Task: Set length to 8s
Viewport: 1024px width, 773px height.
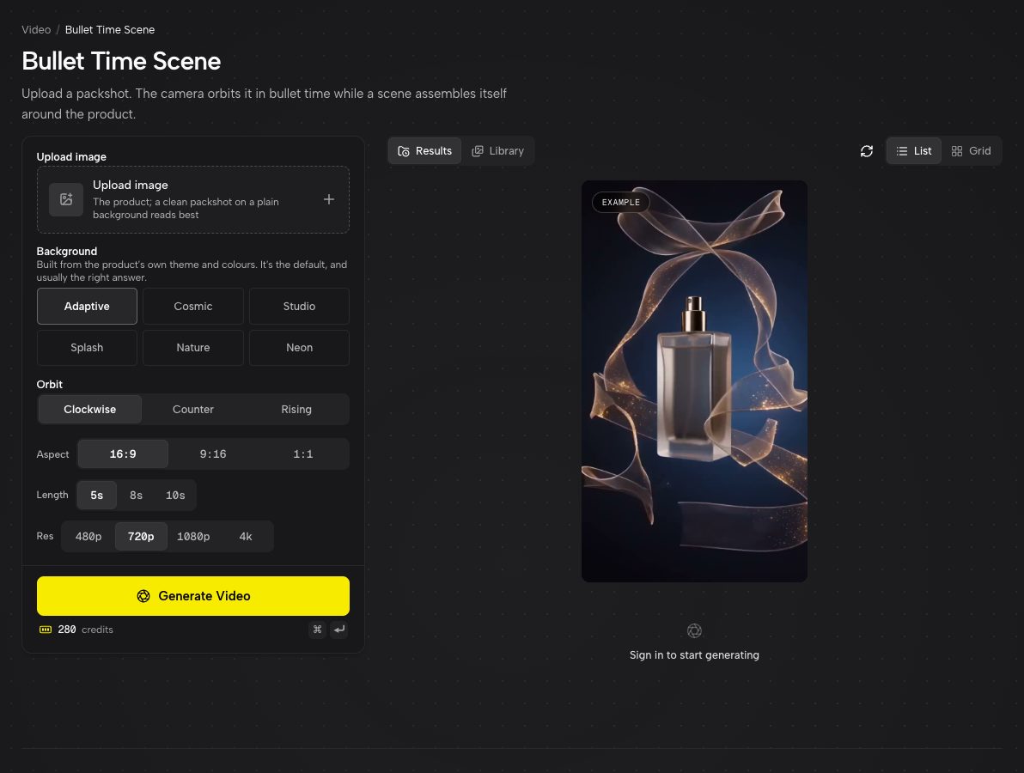Action: tap(136, 496)
